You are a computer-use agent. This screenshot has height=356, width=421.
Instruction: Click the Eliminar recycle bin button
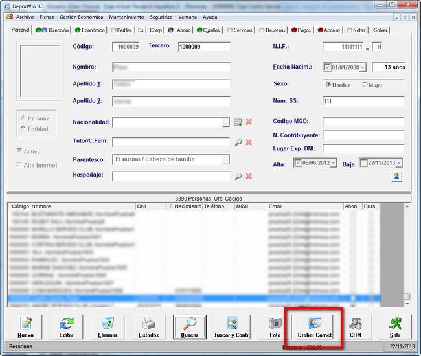pyautogui.click(x=108, y=327)
